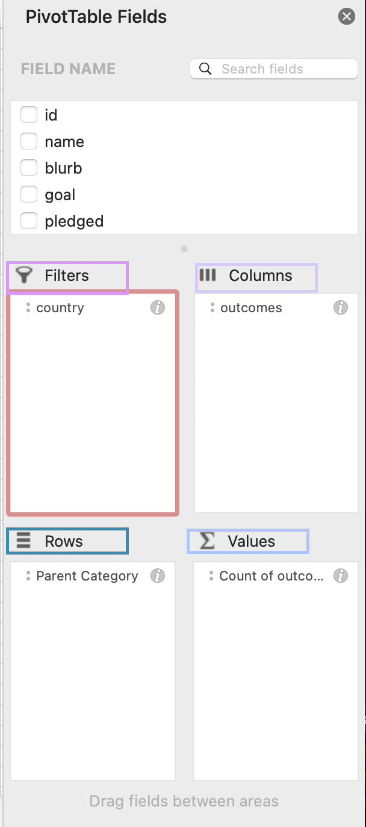The image size is (366, 827).
Task: Check the id field checkbox
Action: point(29,115)
